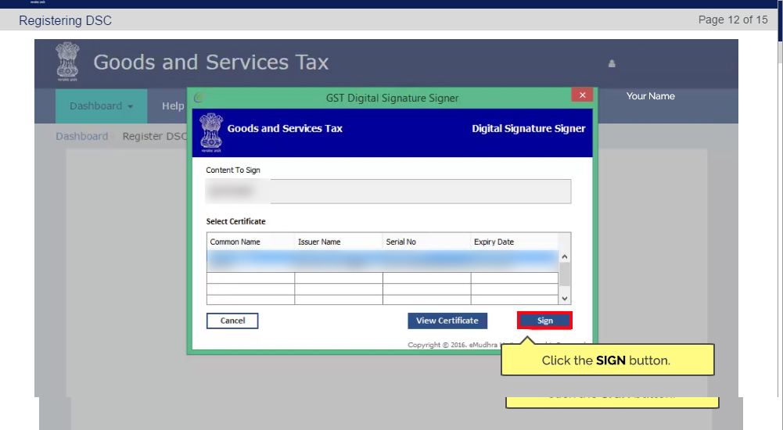Screen dimensions: 783x430
Task: Click Your Name profile label
Action: point(650,96)
